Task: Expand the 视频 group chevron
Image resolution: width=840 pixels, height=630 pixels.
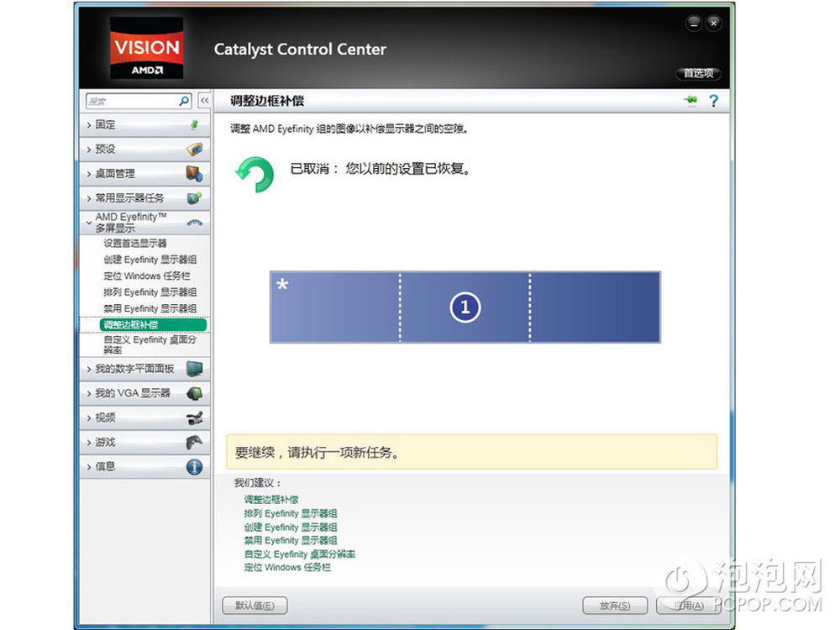Action: tap(89, 417)
